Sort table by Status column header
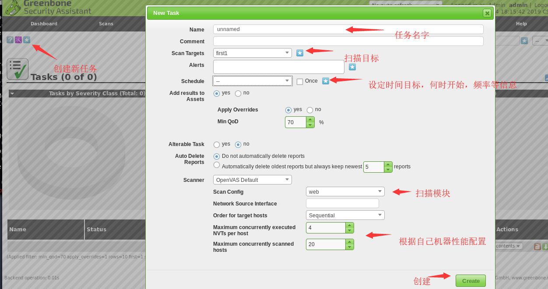548x289 pixels. click(x=96, y=229)
